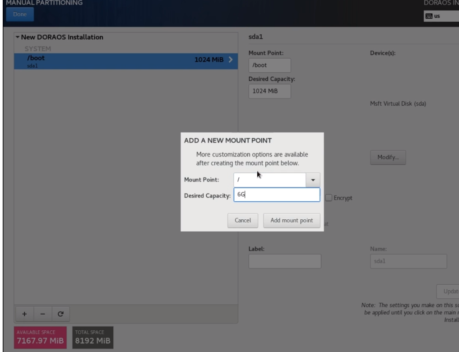Click the Add mount point button
Screen dimensions: 459x352
pyautogui.click(x=292, y=221)
